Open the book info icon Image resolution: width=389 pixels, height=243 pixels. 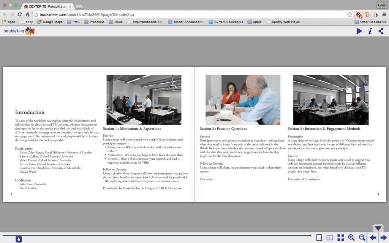(x=370, y=32)
